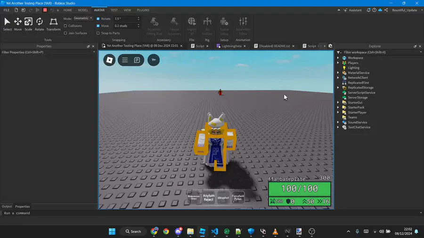This screenshot has height=238, width=424.
Task: Expand the MaterialService node
Action: 338,72
